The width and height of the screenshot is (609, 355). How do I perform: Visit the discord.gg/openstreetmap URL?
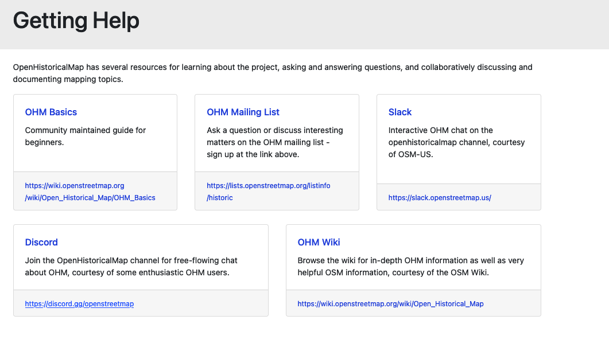coord(78,303)
